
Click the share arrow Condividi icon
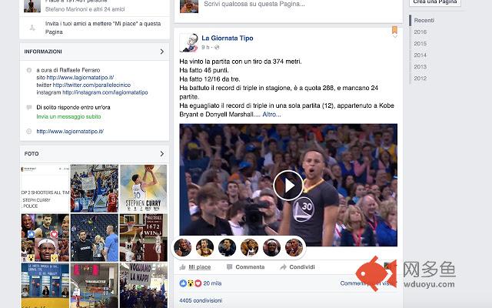pos(283,267)
